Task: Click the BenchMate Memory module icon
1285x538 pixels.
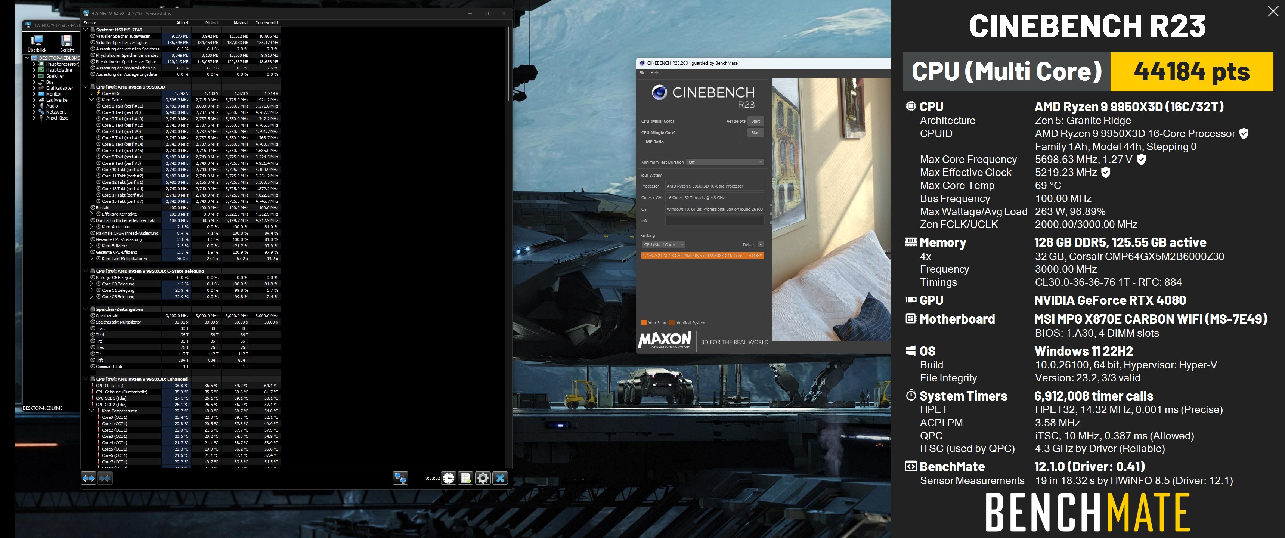Action: (x=911, y=242)
